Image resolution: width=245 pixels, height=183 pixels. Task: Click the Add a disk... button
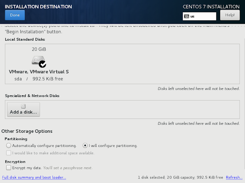pyautogui.click(x=23, y=109)
